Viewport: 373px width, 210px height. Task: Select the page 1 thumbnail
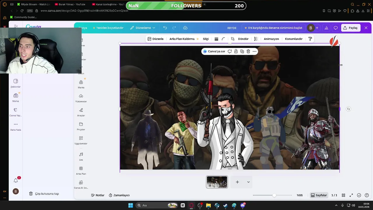click(x=217, y=182)
